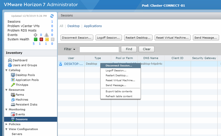The height and width of the screenshot is (136, 221).
Task: Sort by the Security Gateway column header
Action: click(x=204, y=58)
